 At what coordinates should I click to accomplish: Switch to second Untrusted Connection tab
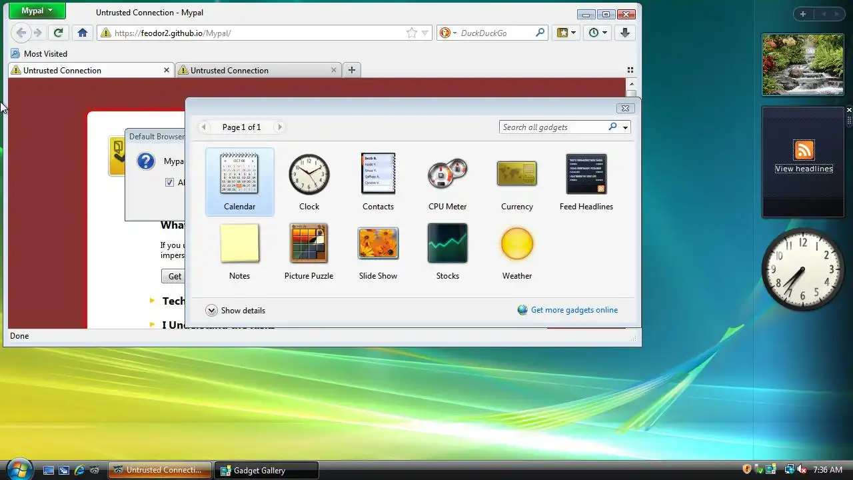(x=258, y=70)
